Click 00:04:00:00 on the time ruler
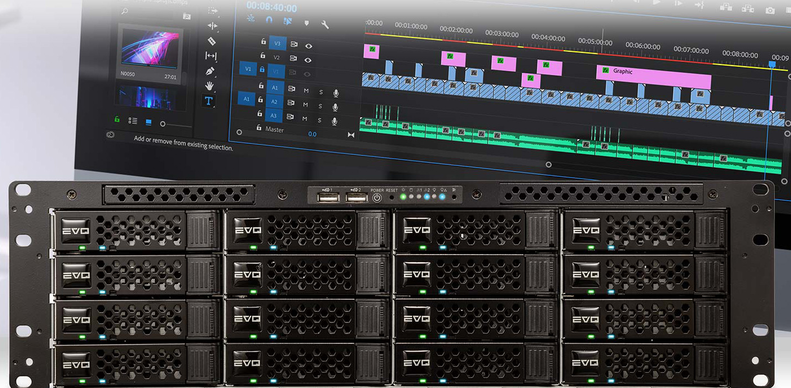This screenshot has width=791, height=388. tap(548, 38)
